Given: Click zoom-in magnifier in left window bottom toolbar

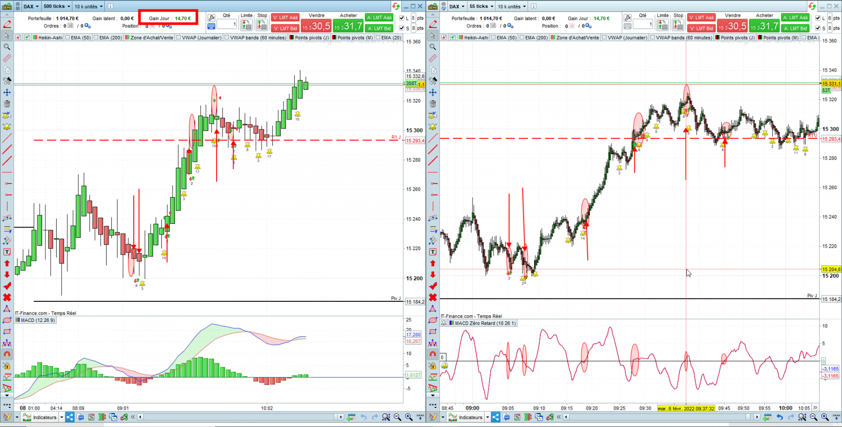Looking at the screenshot, I should (408, 417).
